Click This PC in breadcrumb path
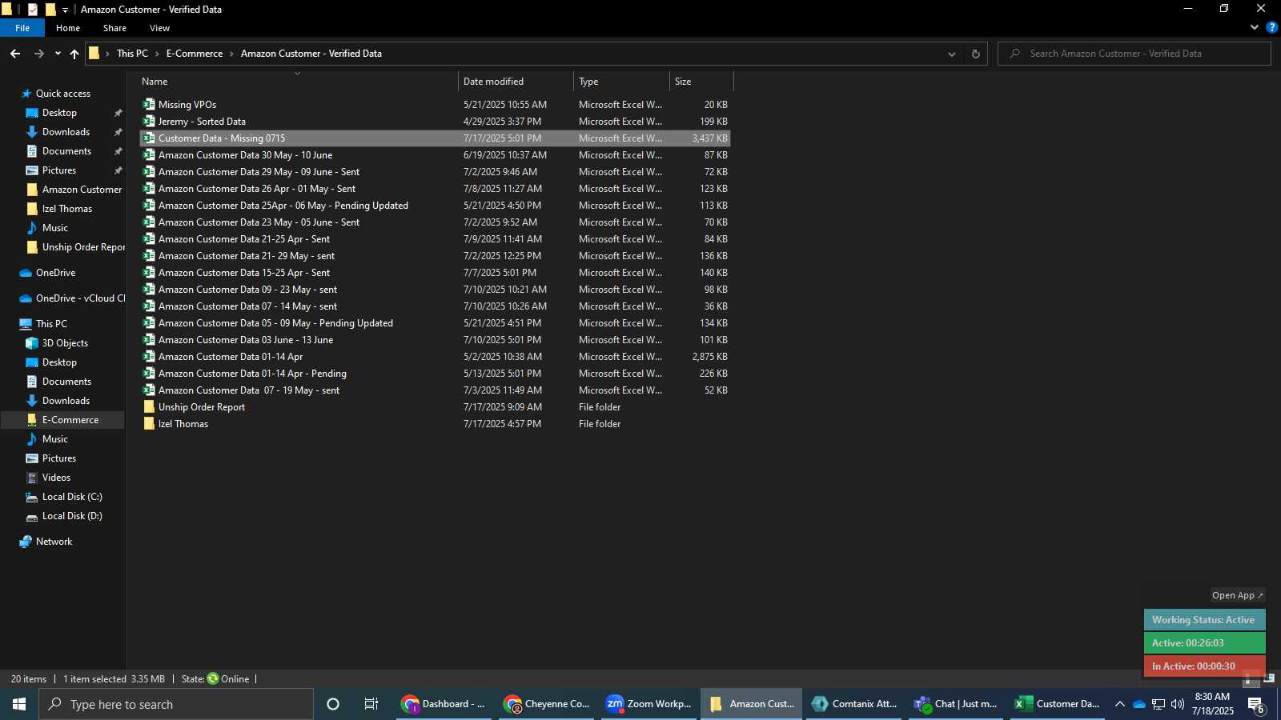1281x720 pixels. [x=132, y=54]
